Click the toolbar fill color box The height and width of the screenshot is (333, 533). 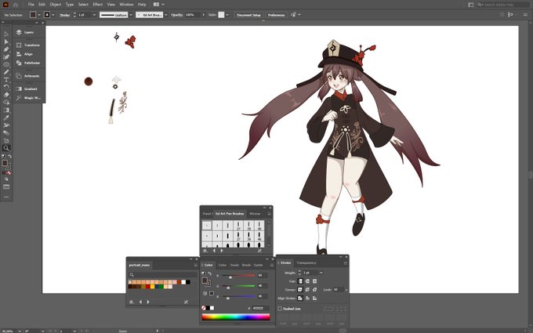(5, 163)
